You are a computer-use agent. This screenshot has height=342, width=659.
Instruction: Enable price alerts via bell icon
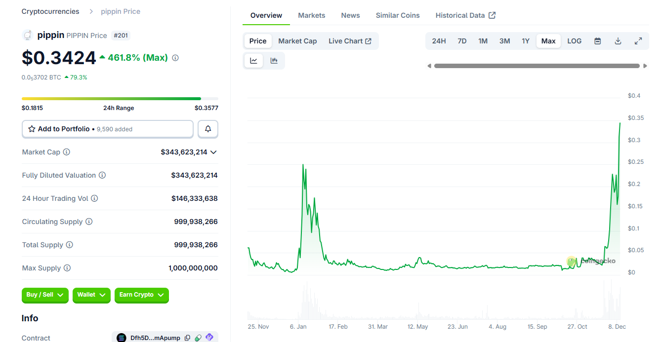click(208, 129)
